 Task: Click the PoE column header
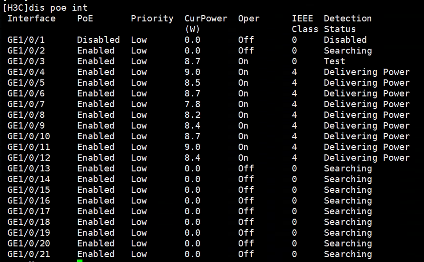click(85, 19)
